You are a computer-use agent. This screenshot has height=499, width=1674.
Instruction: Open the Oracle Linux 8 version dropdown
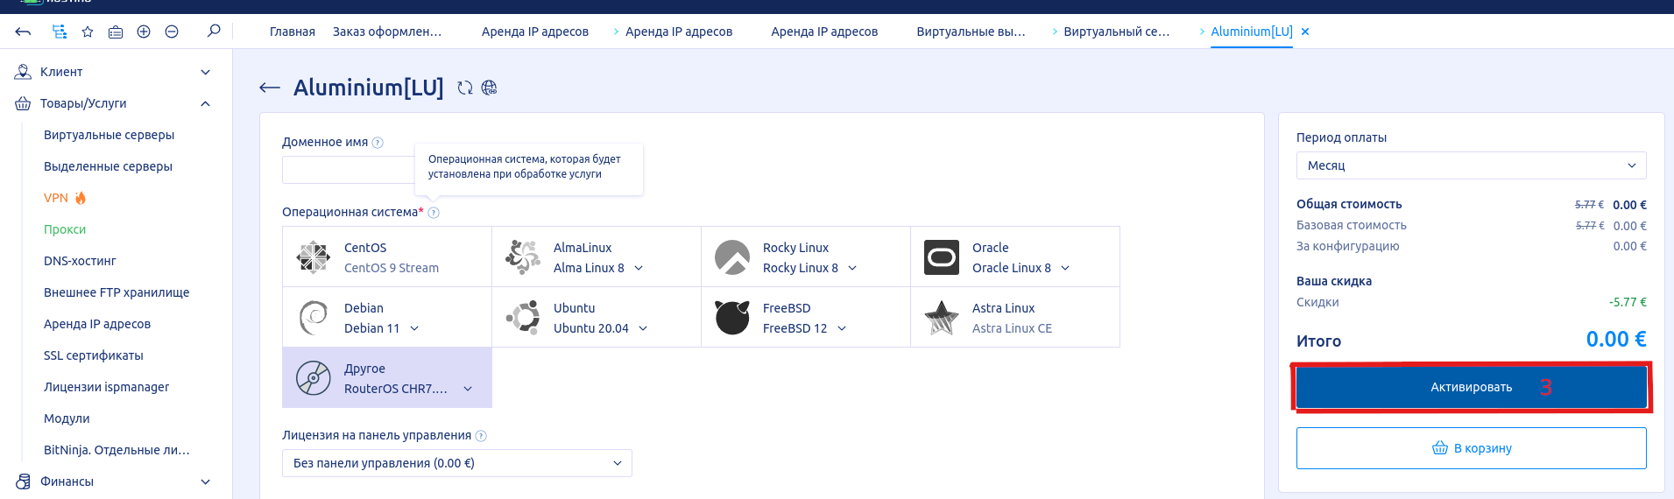point(1065,268)
